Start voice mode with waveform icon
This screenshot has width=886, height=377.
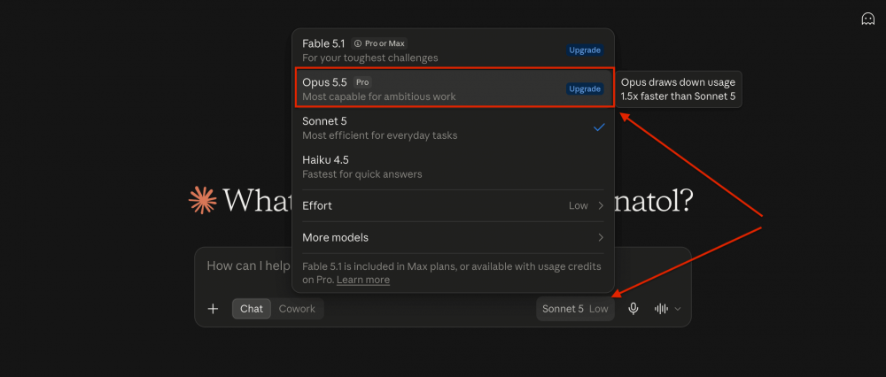[x=661, y=309]
